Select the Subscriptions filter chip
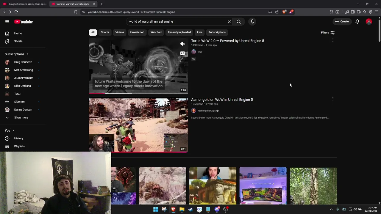 [217, 32]
